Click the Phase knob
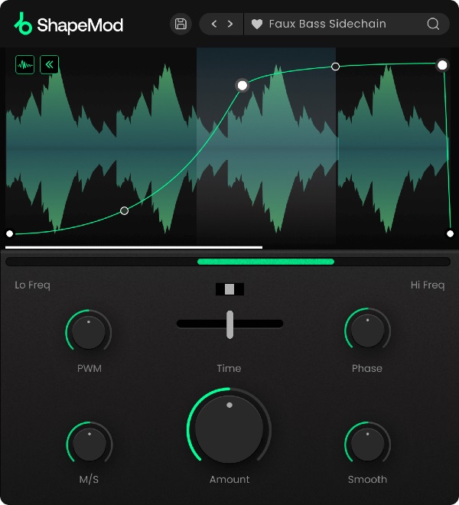The height and width of the screenshot is (505, 459). [367, 331]
